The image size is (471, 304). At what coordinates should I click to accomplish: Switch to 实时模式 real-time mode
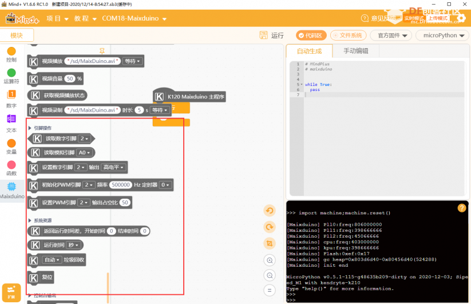tap(414, 18)
